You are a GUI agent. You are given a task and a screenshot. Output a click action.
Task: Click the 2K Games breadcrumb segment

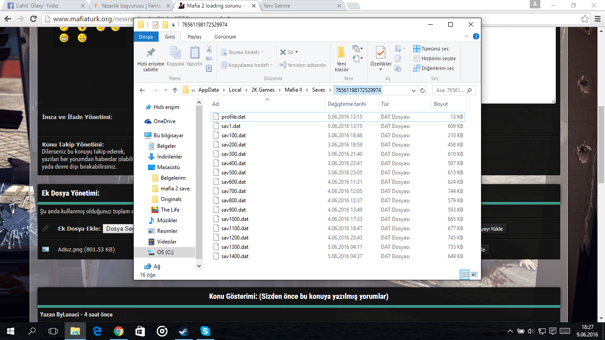pyautogui.click(x=263, y=90)
